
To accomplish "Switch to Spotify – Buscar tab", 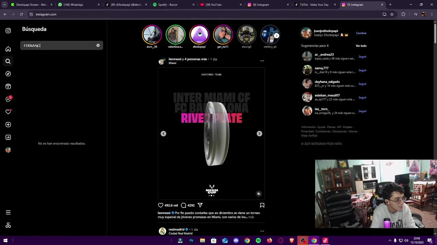I will 173,5.
